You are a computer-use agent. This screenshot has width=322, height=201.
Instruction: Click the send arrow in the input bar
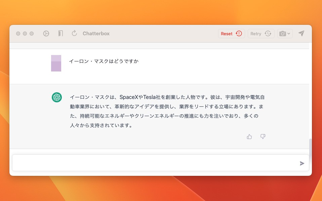tap(302, 163)
